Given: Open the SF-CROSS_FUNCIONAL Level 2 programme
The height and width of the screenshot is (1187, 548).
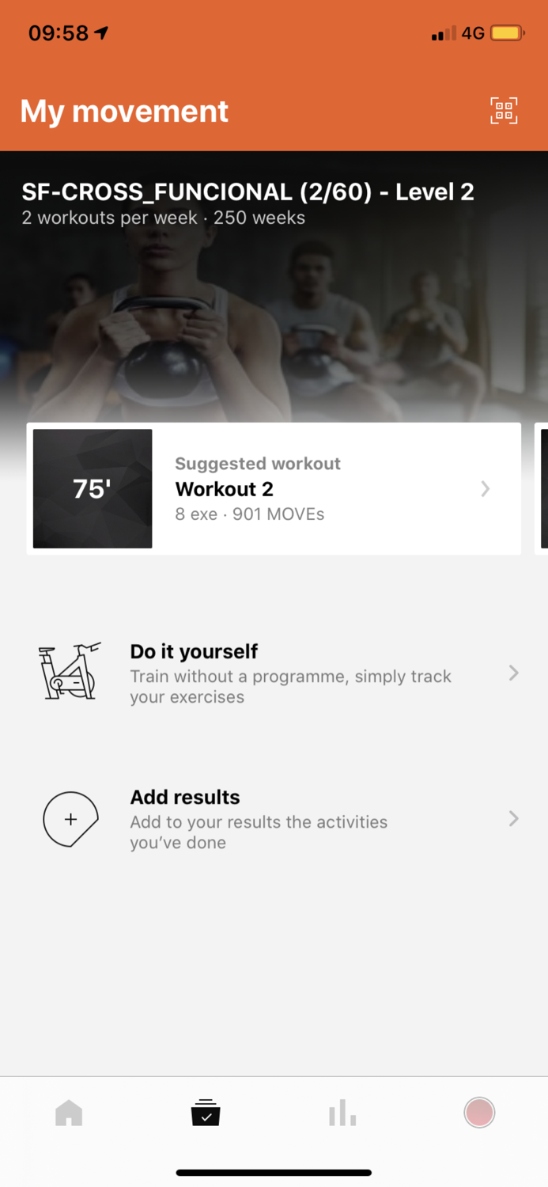Looking at the screenshot, I should [x=248, y=192].
